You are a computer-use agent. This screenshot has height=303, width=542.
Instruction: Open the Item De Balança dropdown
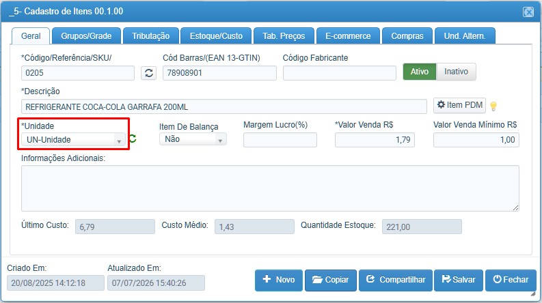click(193, 139)
